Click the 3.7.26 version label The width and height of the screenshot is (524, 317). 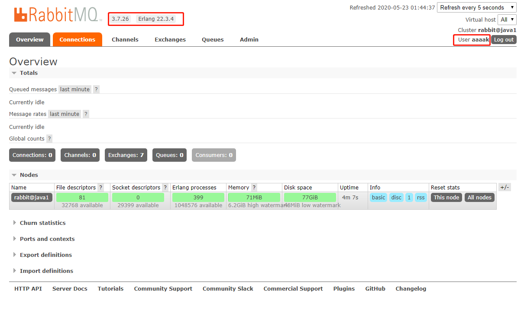click(121, 19)
